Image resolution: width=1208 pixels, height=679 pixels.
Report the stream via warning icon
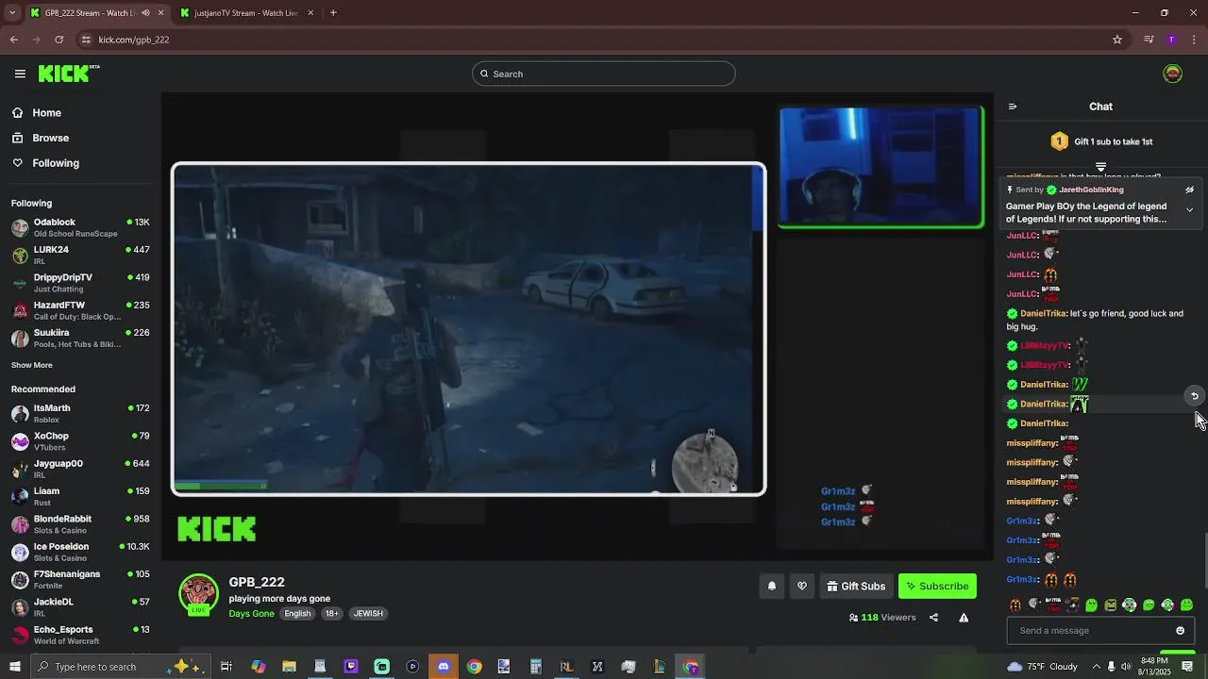pyautogui.click(x=964, y=618)
